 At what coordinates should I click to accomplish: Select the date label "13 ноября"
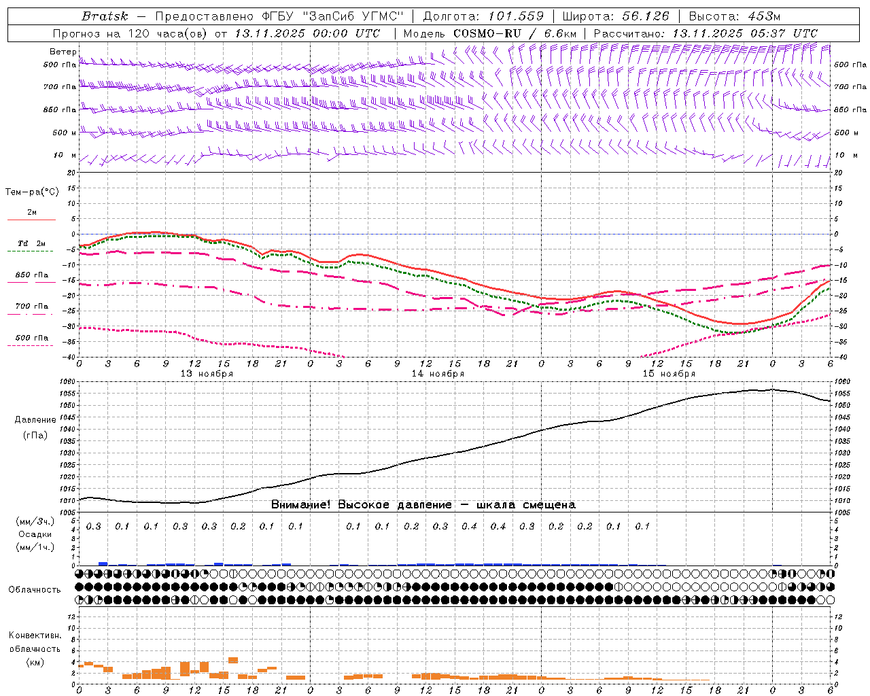pos(207,374)
